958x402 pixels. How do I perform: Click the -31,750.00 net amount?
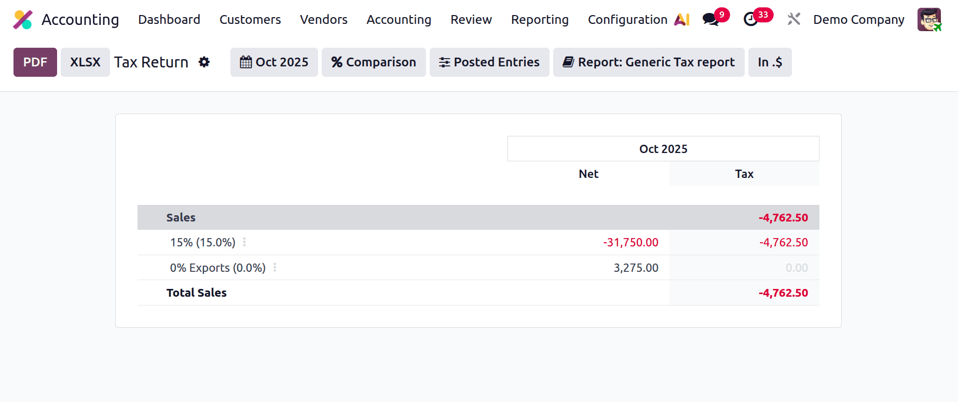coord(631,242)
